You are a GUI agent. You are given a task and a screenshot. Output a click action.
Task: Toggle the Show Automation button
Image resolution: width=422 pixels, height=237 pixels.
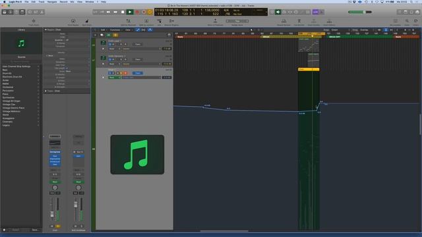[138, 30]
